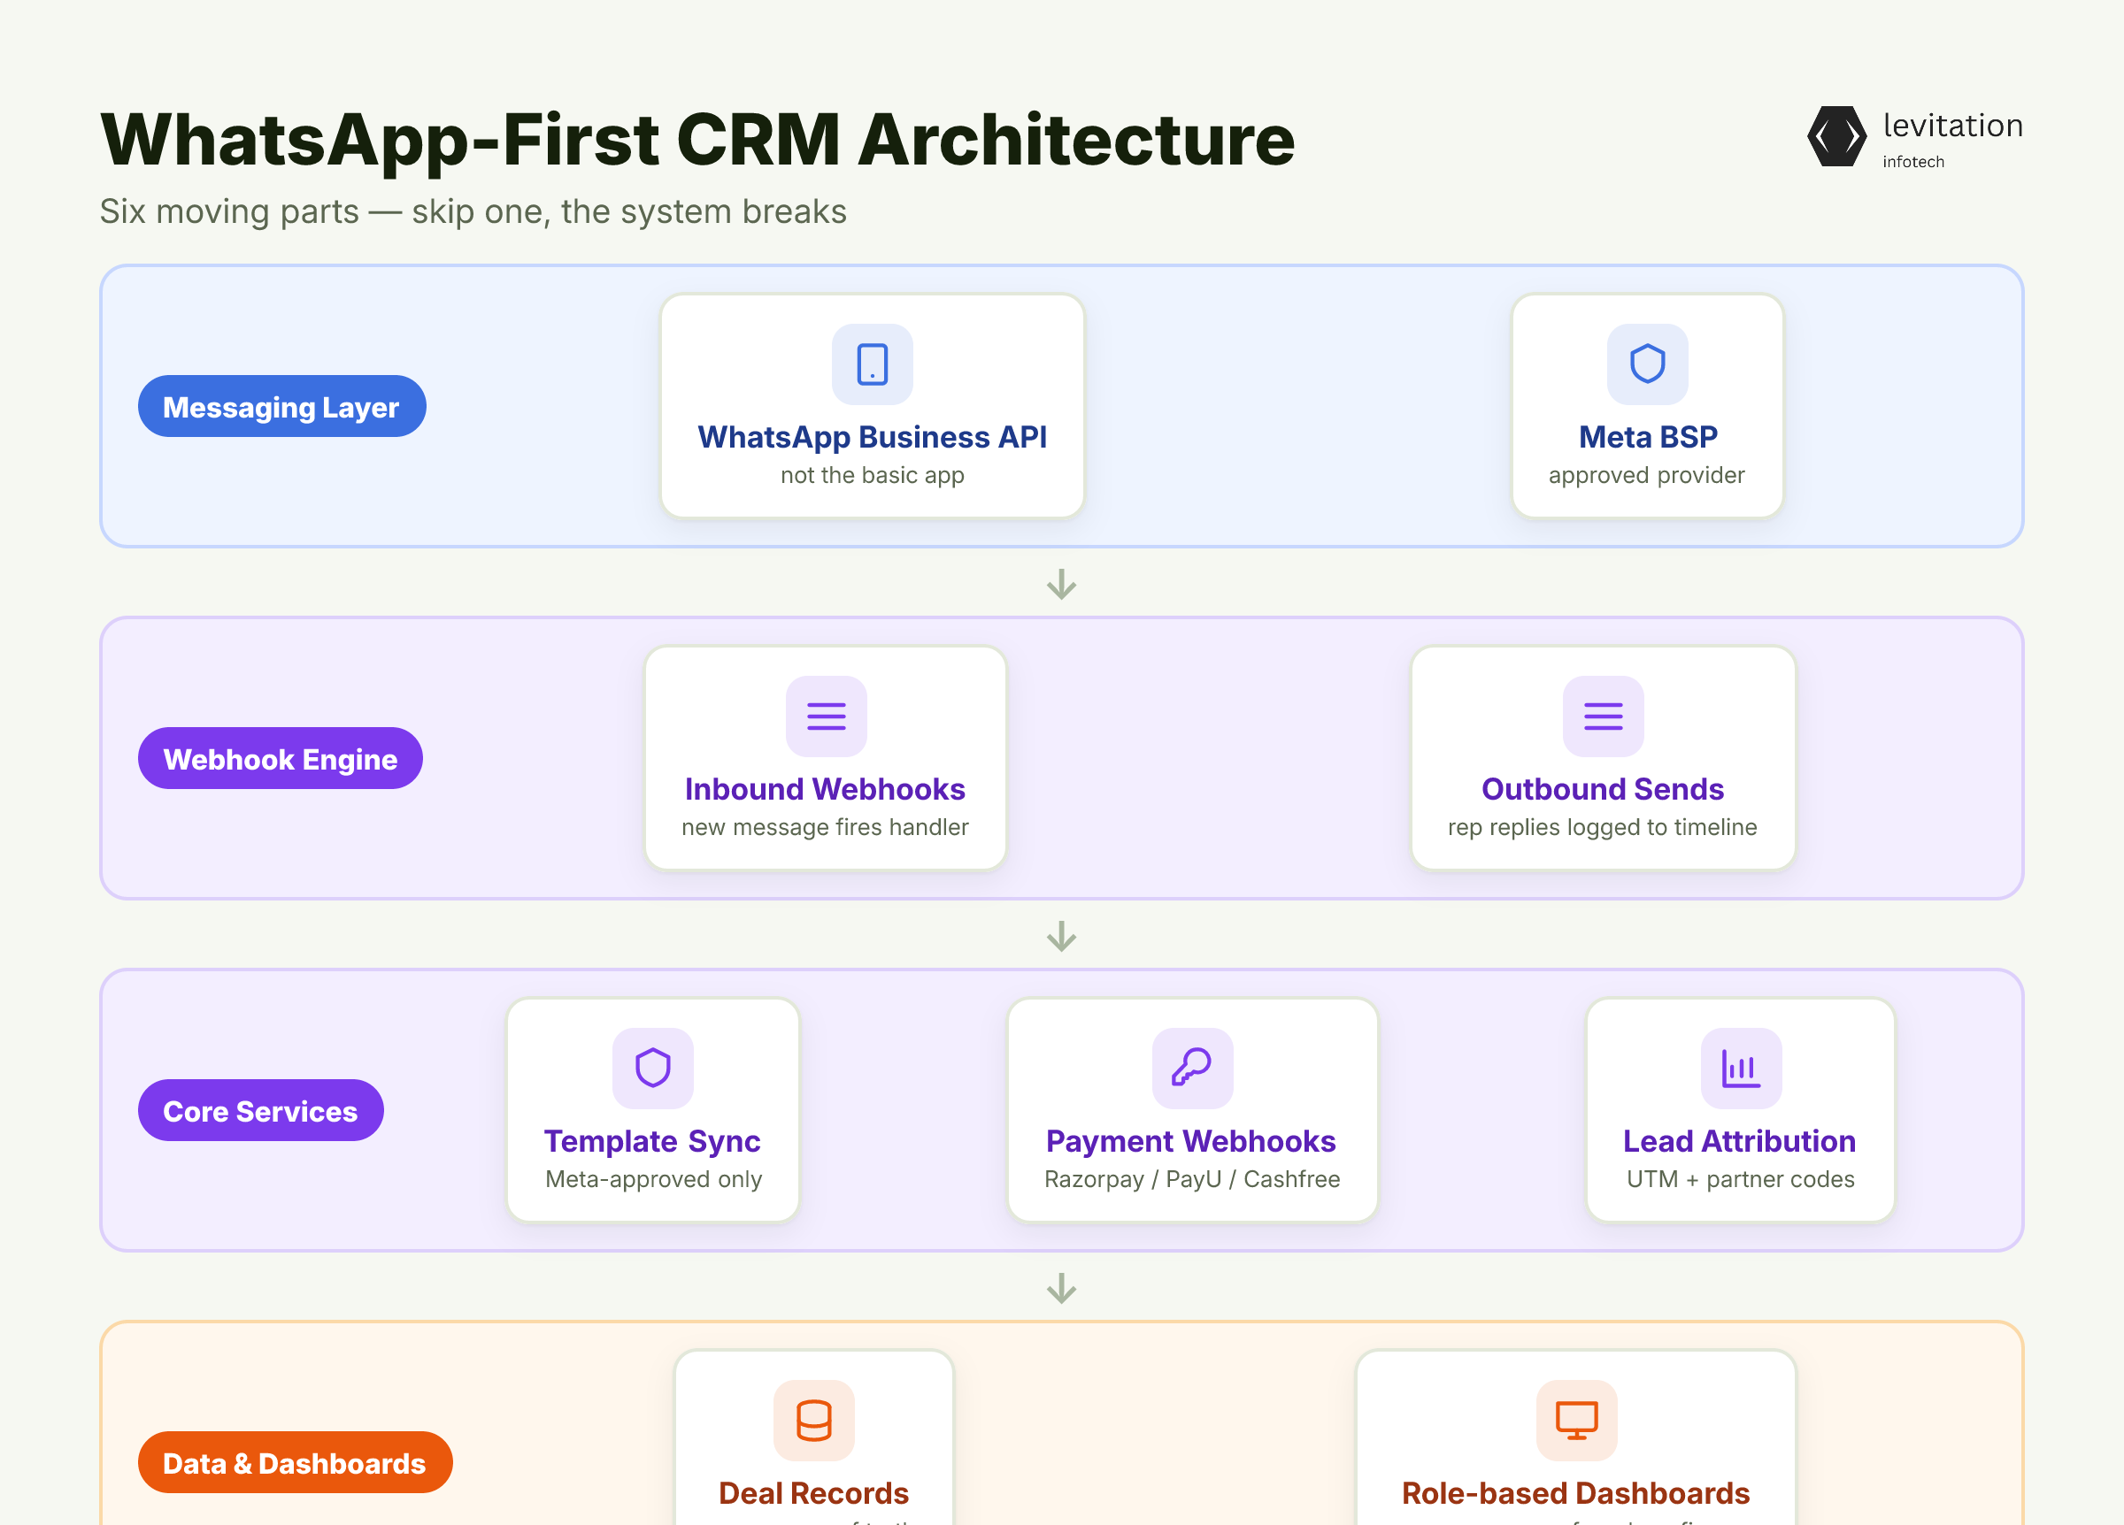Click 'new message fires handler' caption
This screenshot has width=2124, height=1525.
point(825,828)
